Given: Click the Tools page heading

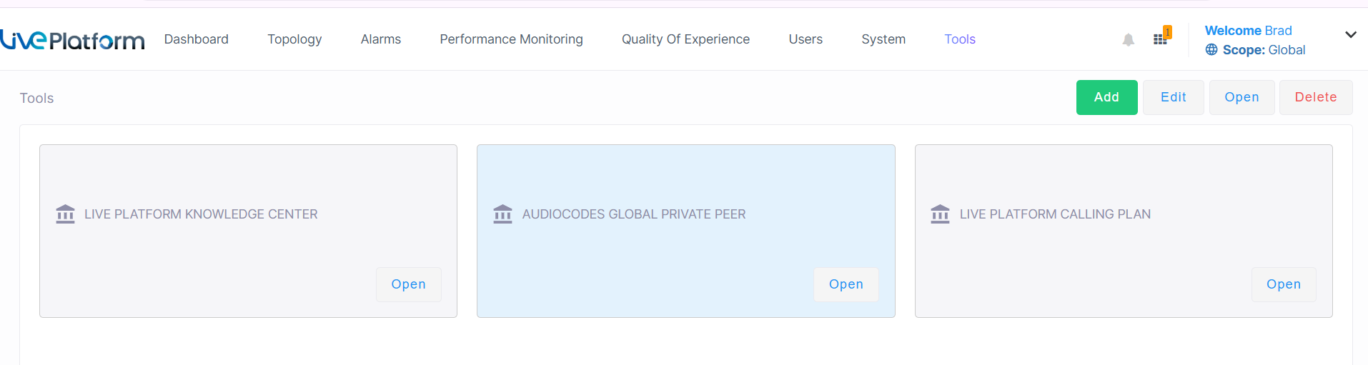Looking at the screenshot, I should (36, 98).
